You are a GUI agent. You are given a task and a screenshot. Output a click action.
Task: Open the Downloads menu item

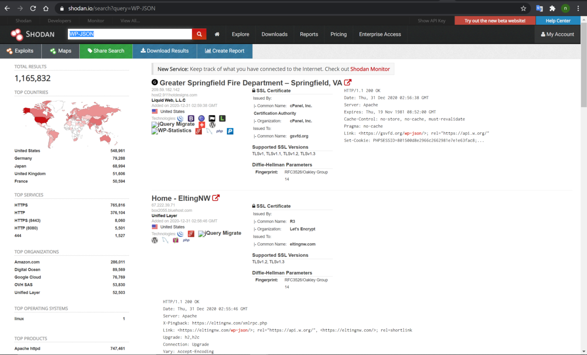point(274,34)
